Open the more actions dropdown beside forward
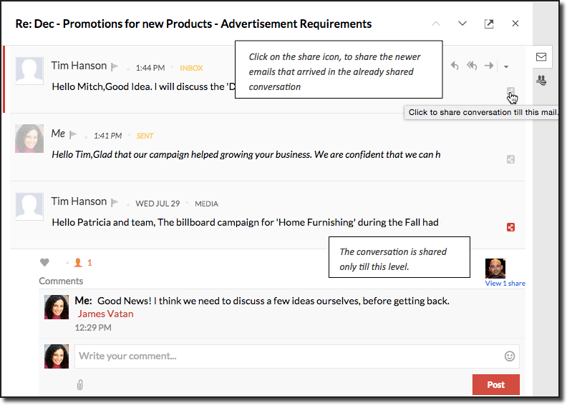Image resolution: width=567 pixels, height=405 pixels. pos(505,66)
